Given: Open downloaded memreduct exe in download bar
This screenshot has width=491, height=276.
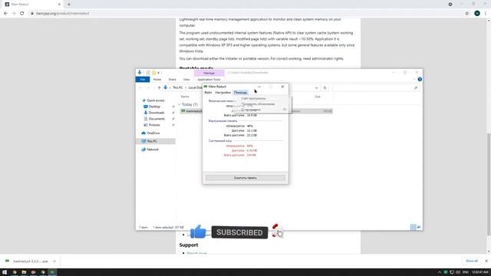Looking at the screenshot, I should click(28, 261).
